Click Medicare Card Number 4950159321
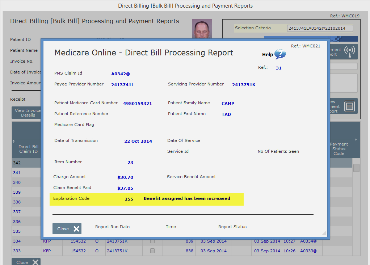370x265 pixels. pyautogui.click(x=137, y=104)
